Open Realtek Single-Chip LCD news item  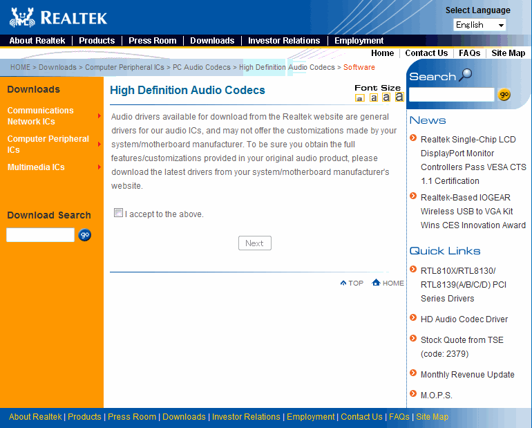pyautogui.click(x=473, y=160)
